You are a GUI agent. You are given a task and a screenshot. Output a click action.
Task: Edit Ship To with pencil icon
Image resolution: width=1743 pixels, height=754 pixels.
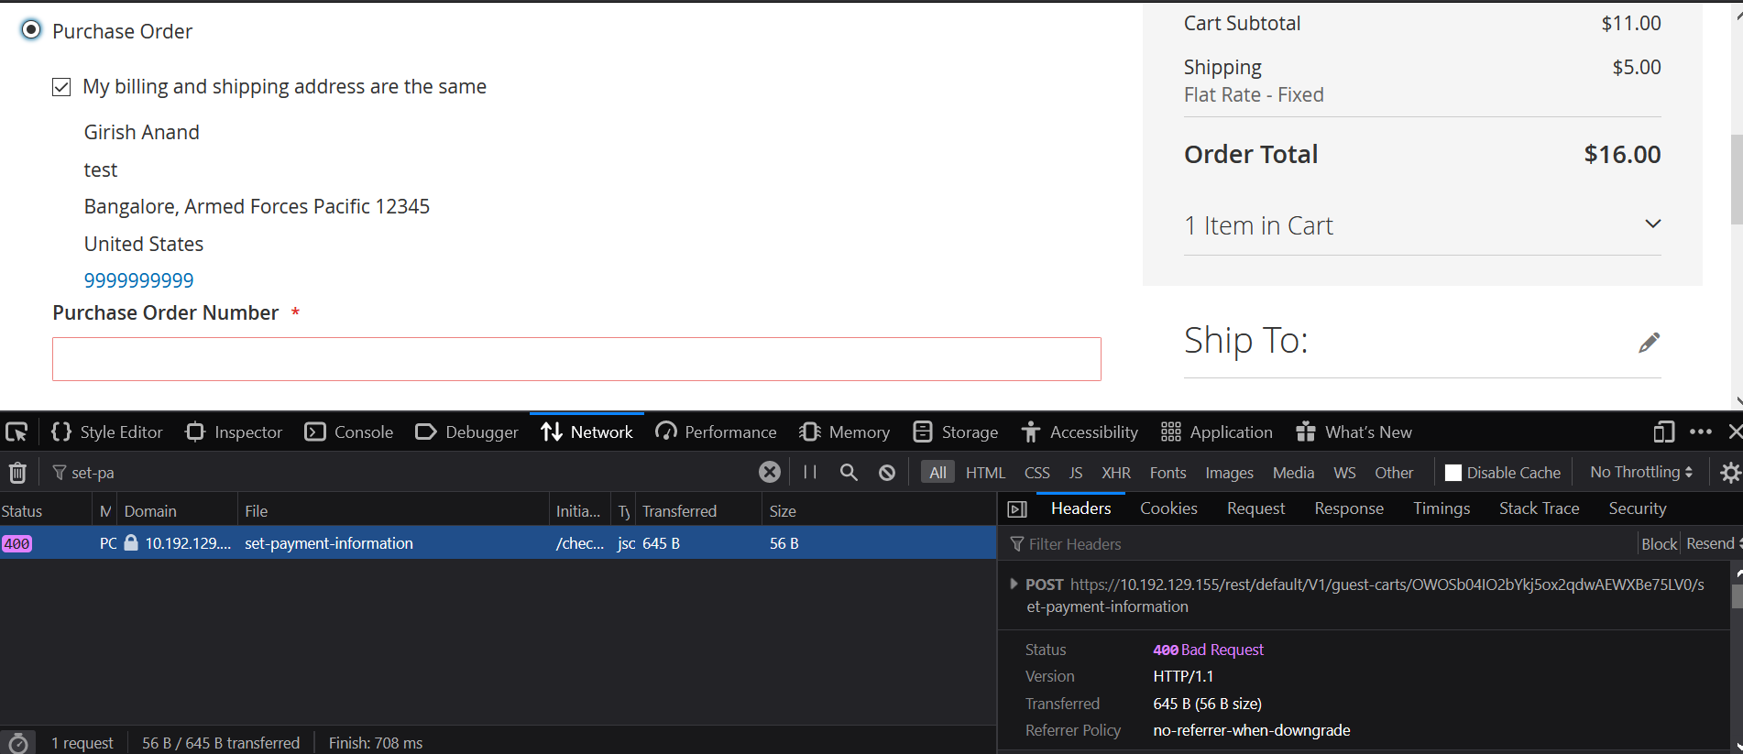[1649, 343]
